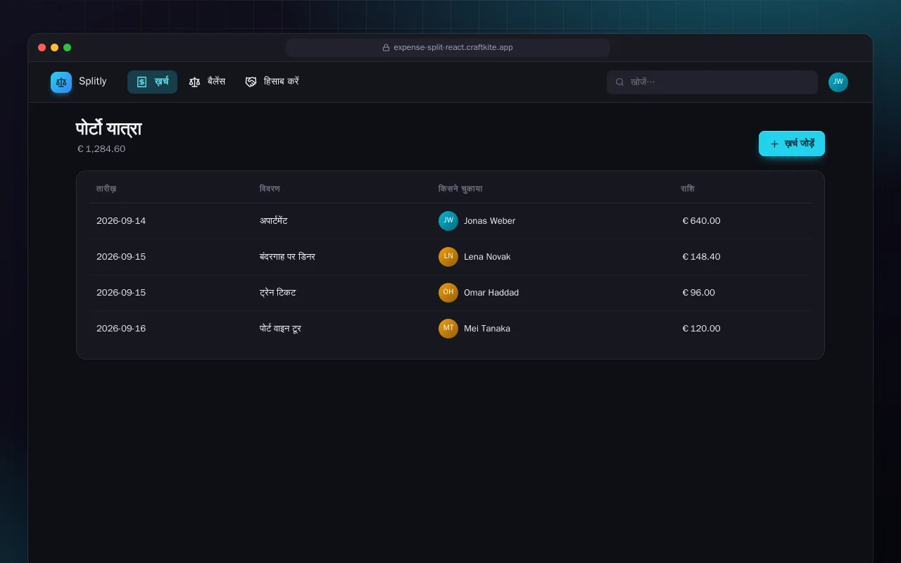Screen dimensions: 901x563
Task: Click the किसने चुकाया column header
Action: click(x=460, y=189)
